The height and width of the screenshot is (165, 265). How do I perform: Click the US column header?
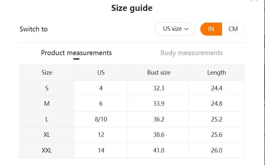[x=101, y=72]
